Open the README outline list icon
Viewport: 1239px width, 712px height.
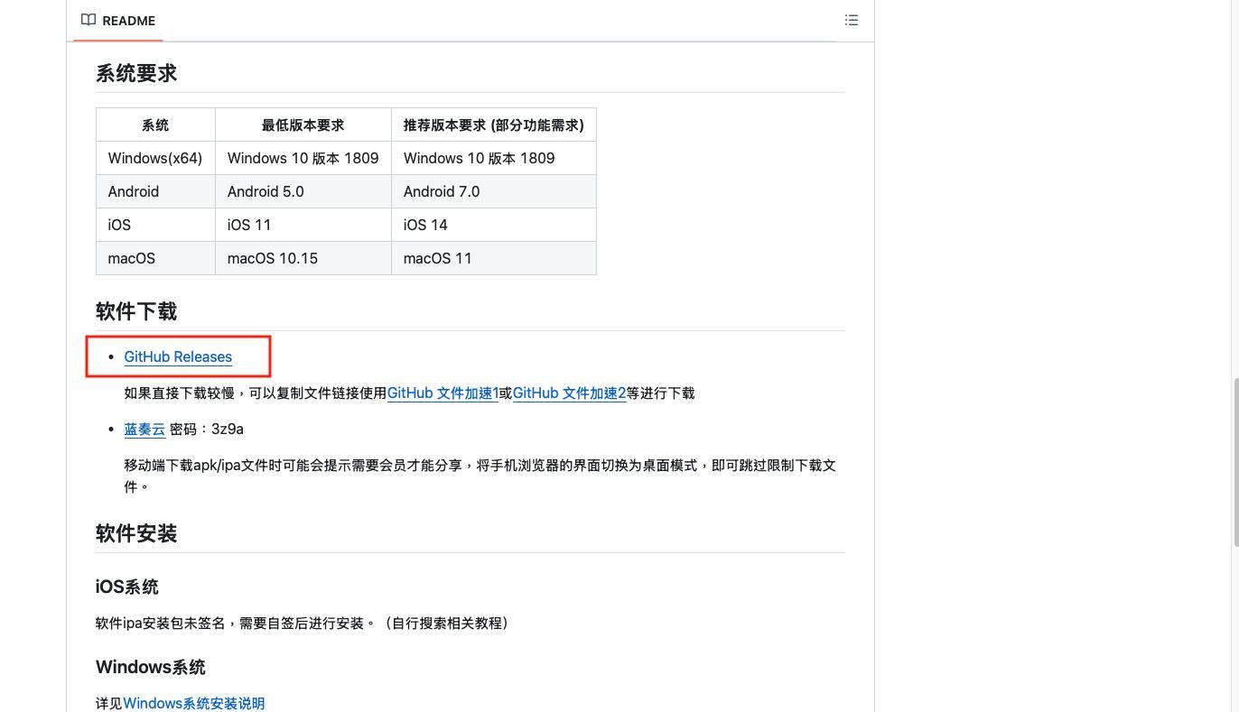(x=851, y=20)
